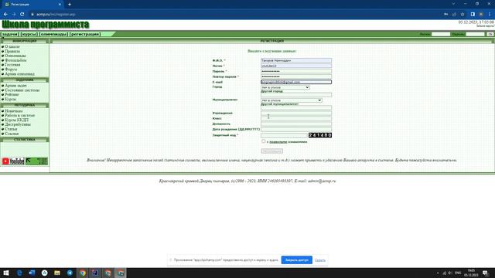This screenshot has height=278, width=495.
Task: Open the [регистрация] menu item
Action: tap(85, 34)
